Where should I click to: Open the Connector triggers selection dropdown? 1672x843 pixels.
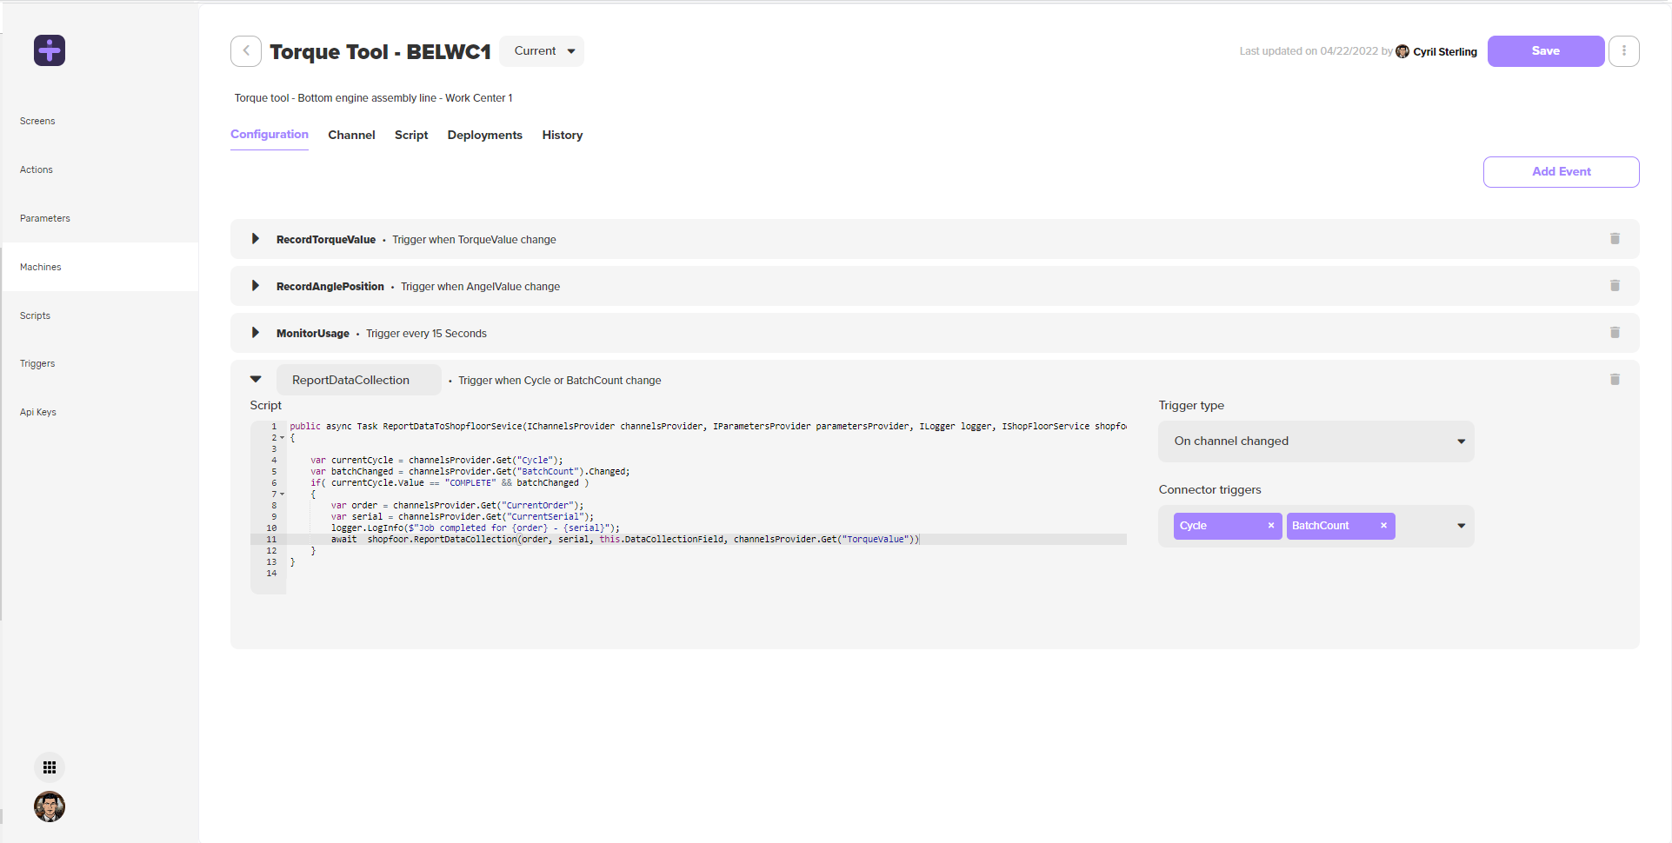pyautogui.click(x=1461, y=525)
